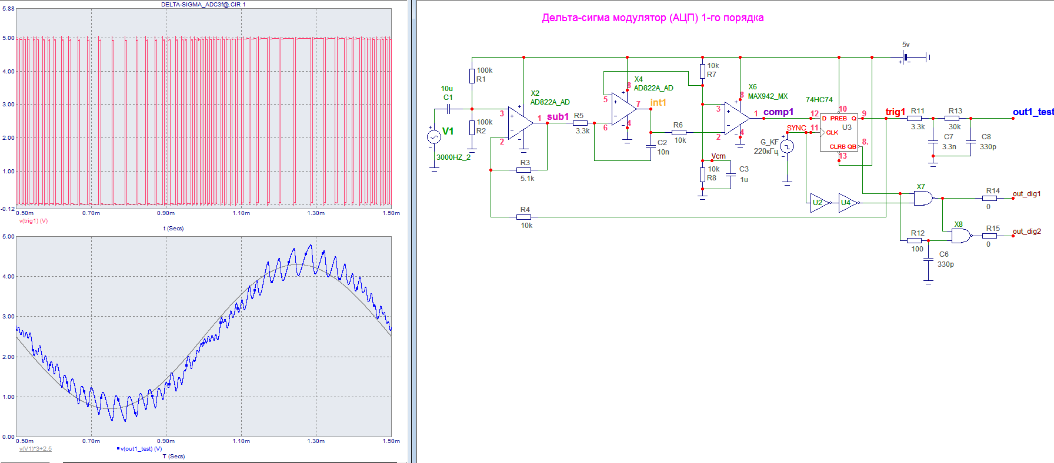Viewport: 1054px width, 463px height.
Task: Click the U2 buffer gate symbol
Action: [x=819, y=203]
